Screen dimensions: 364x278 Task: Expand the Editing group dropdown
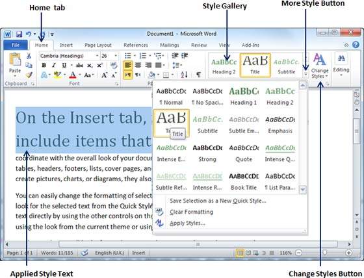341,64
